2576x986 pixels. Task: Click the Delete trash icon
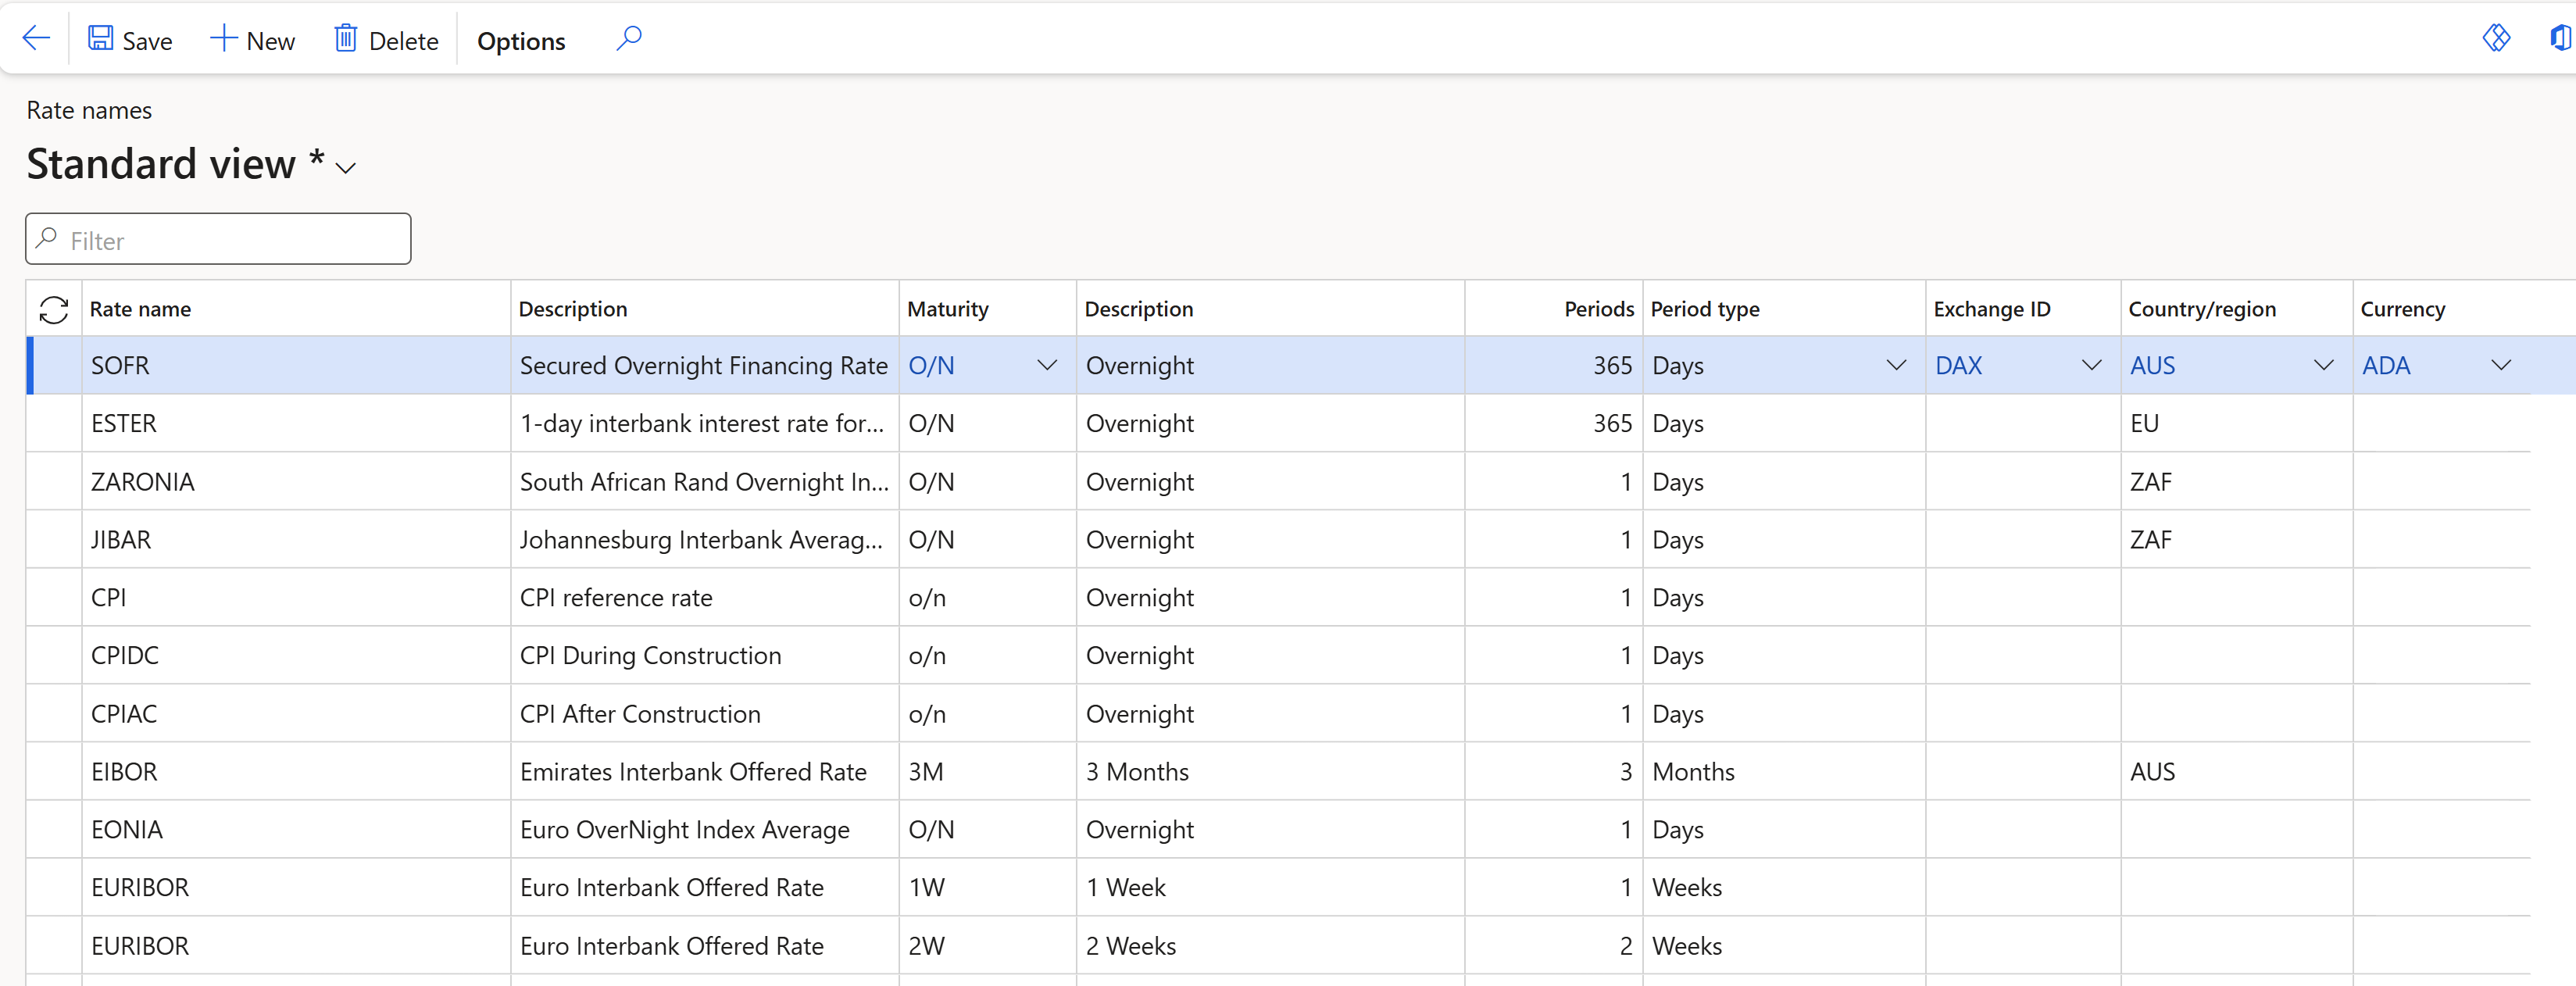pyautogui.click(x=345, y=39)
